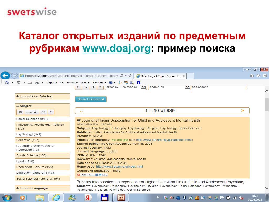Screen dimensions: 269x202
Task: Click the Share button under journal record
Action: point(92,175)
